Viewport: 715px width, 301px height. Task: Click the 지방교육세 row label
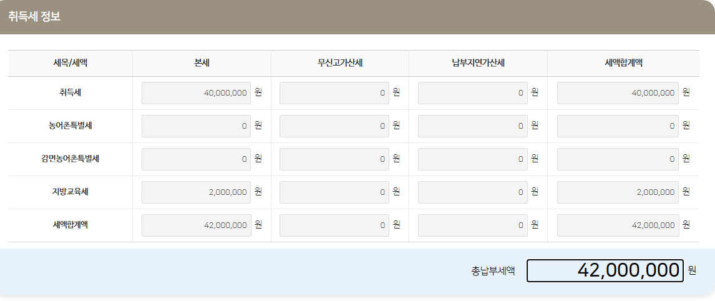coord(71,192)
